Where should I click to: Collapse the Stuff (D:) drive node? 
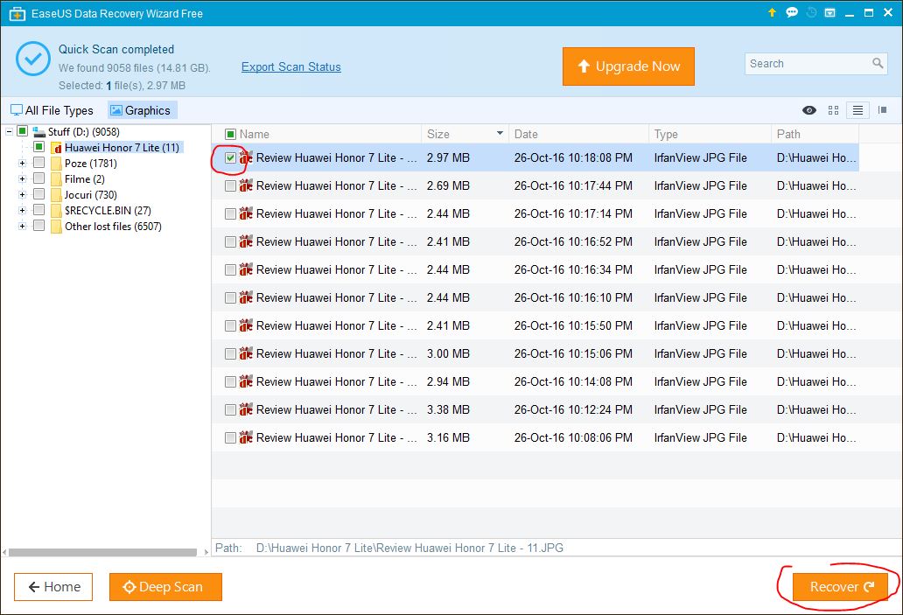pos(8,132)
